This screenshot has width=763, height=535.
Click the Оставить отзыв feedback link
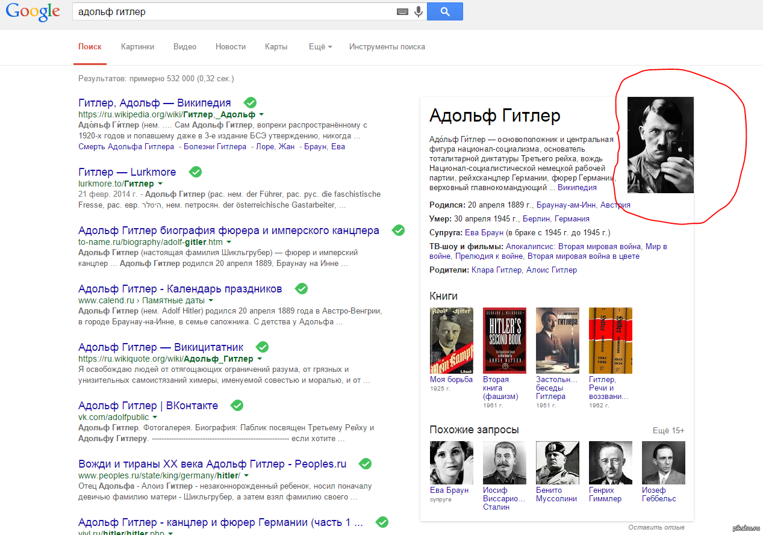(x=656, y=528)
